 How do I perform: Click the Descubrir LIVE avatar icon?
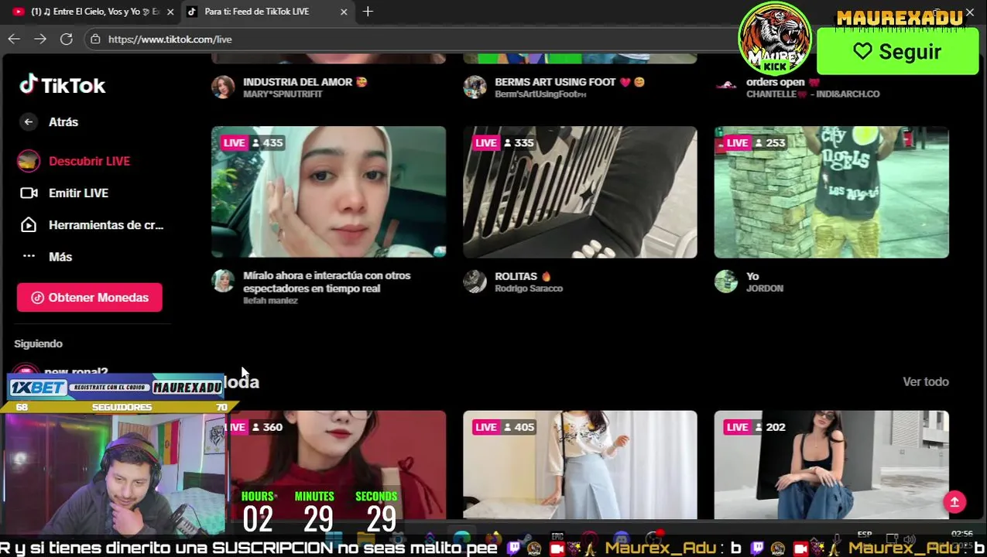point(29,161)
